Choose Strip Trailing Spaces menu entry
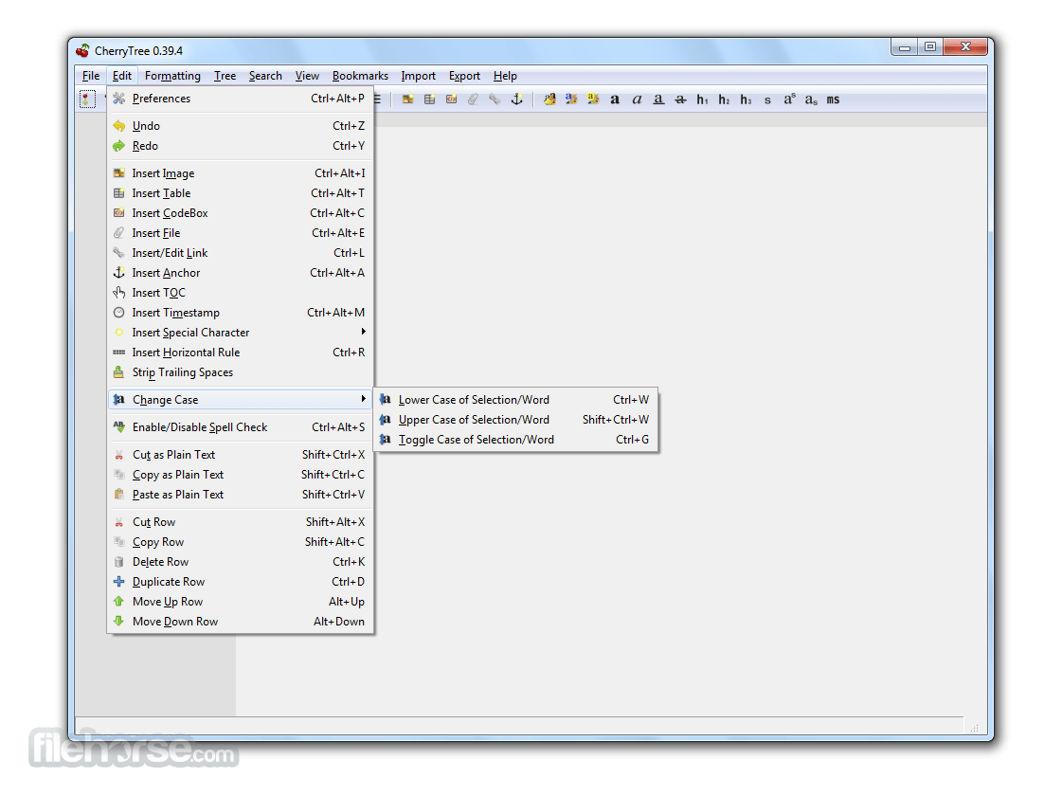1062x796 pixels. click(x=241, y=372)
